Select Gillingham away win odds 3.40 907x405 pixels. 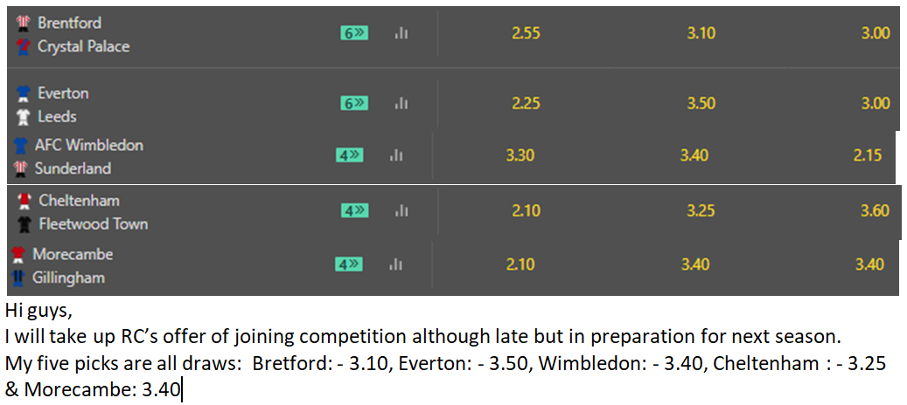(x=870, y=264)
